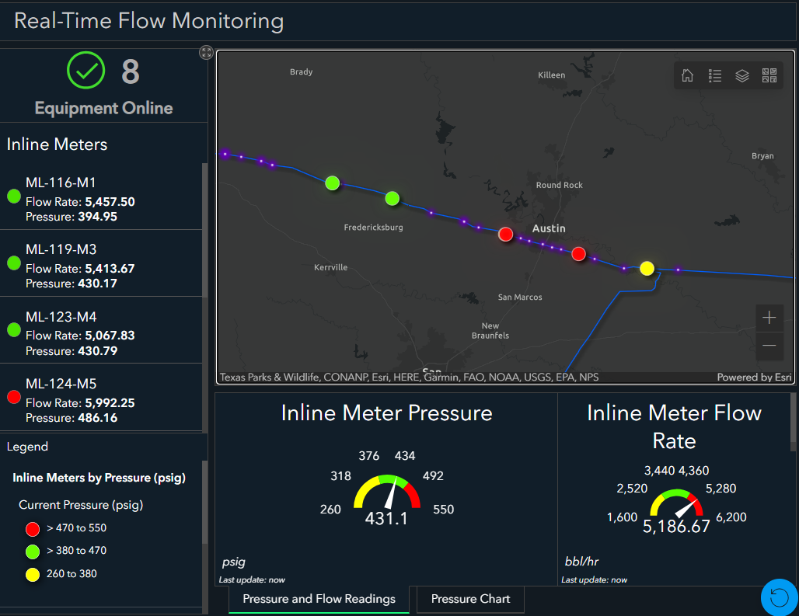Click the Austin label on the map
The height and width of the screenshot is (616, 799).
tap(549, 228)
